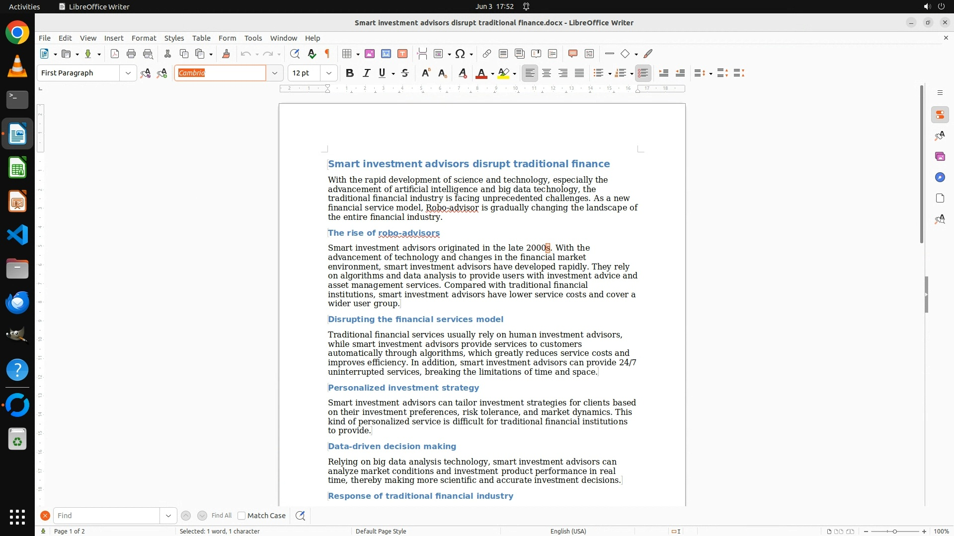Expand the font name dropdown arrow
The width and height of the screenshot is (954, 536).
[x=274, y=73]
